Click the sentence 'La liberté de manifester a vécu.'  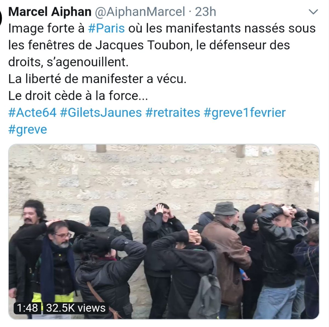point(97,79)
